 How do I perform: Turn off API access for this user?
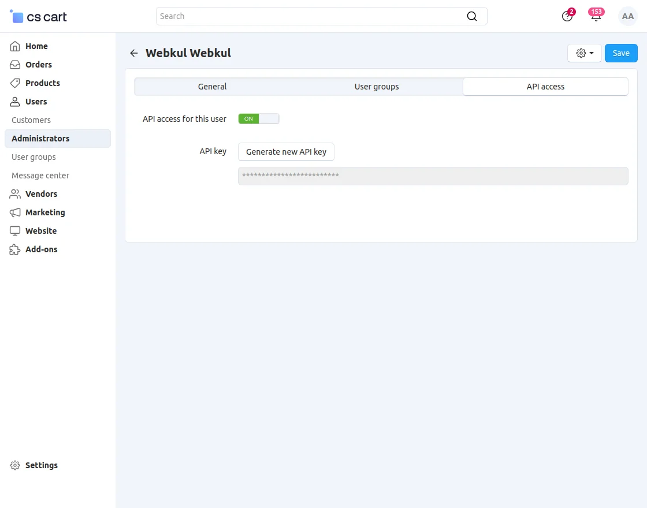point(259,119)
